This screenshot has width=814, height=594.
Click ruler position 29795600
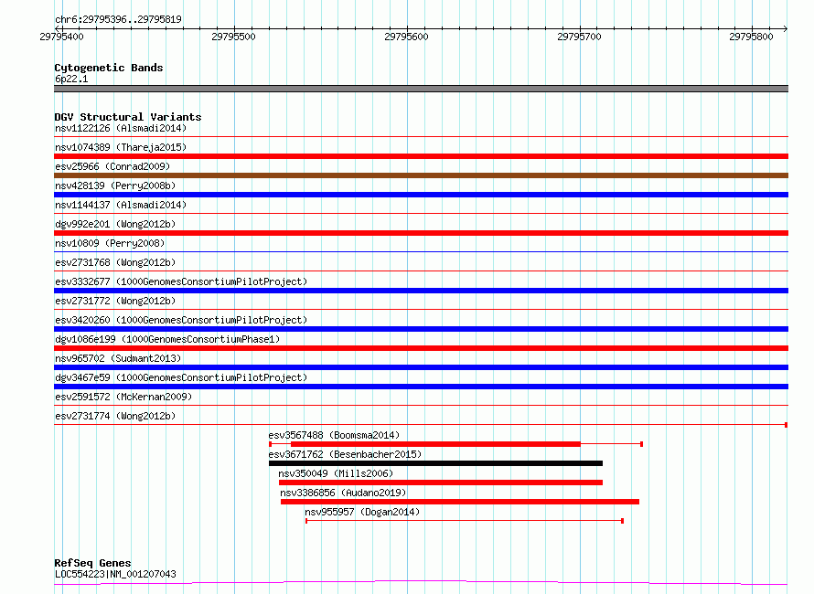tap(406, 37)
